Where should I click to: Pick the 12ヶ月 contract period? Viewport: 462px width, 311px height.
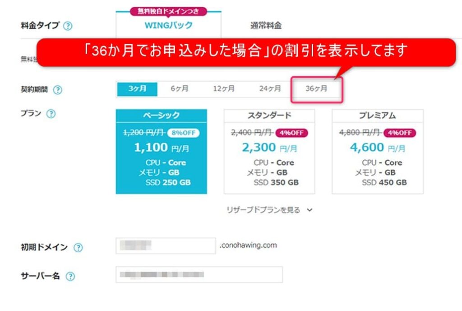click(224, 89)
